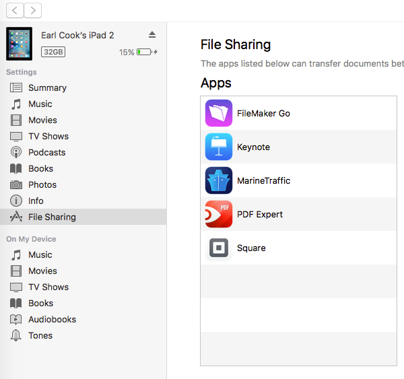This screenshot has width=404, height=379.
Task: Click the 'Square' app name
Action: (x=251, y=248)
